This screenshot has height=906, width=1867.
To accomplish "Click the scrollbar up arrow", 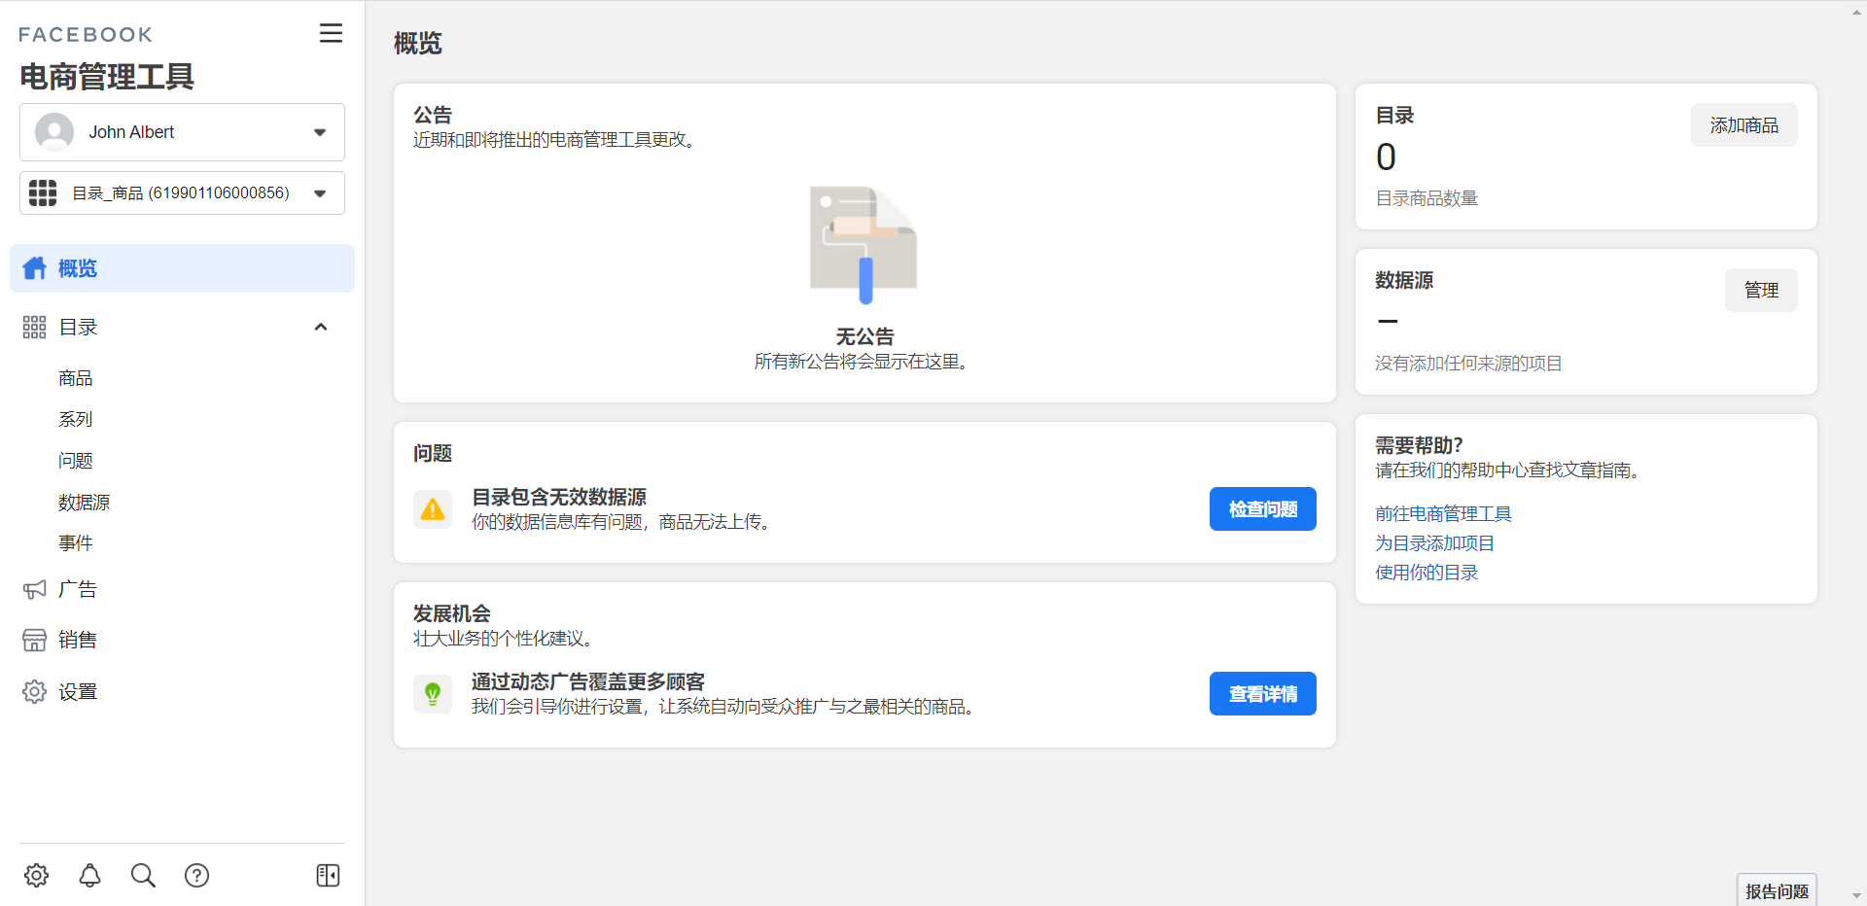I will tap(1856, 12).
